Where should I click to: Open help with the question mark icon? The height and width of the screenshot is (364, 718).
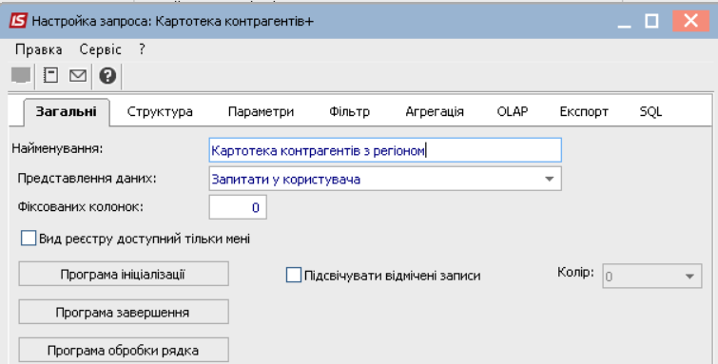107,75
